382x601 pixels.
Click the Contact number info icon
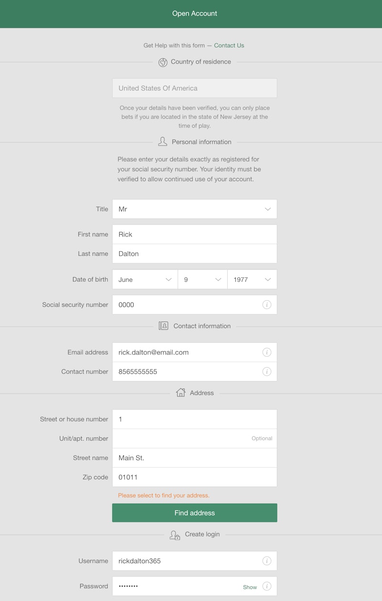(x=267, y=372)
